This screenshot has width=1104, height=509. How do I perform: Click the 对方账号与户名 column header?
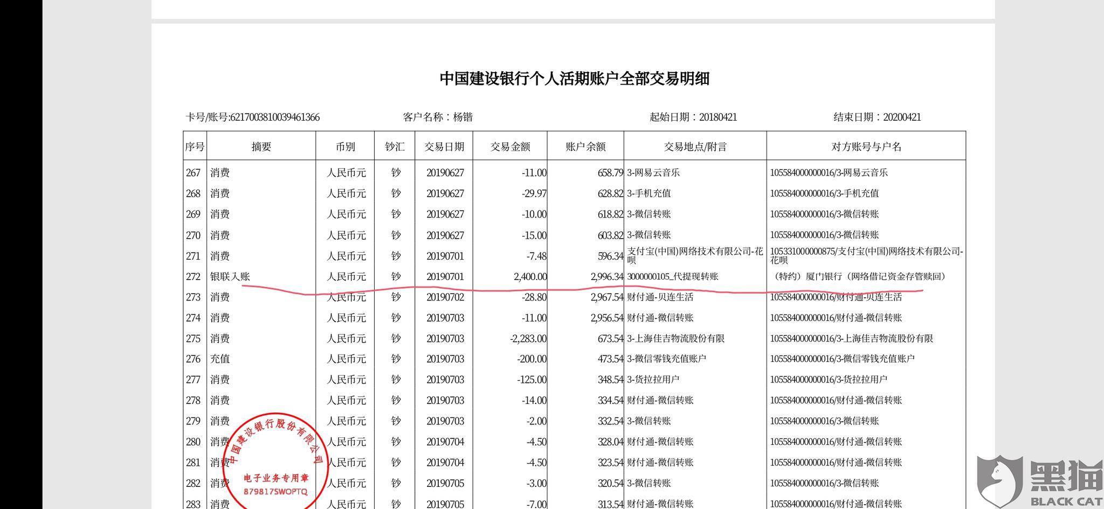pos(866,147)
